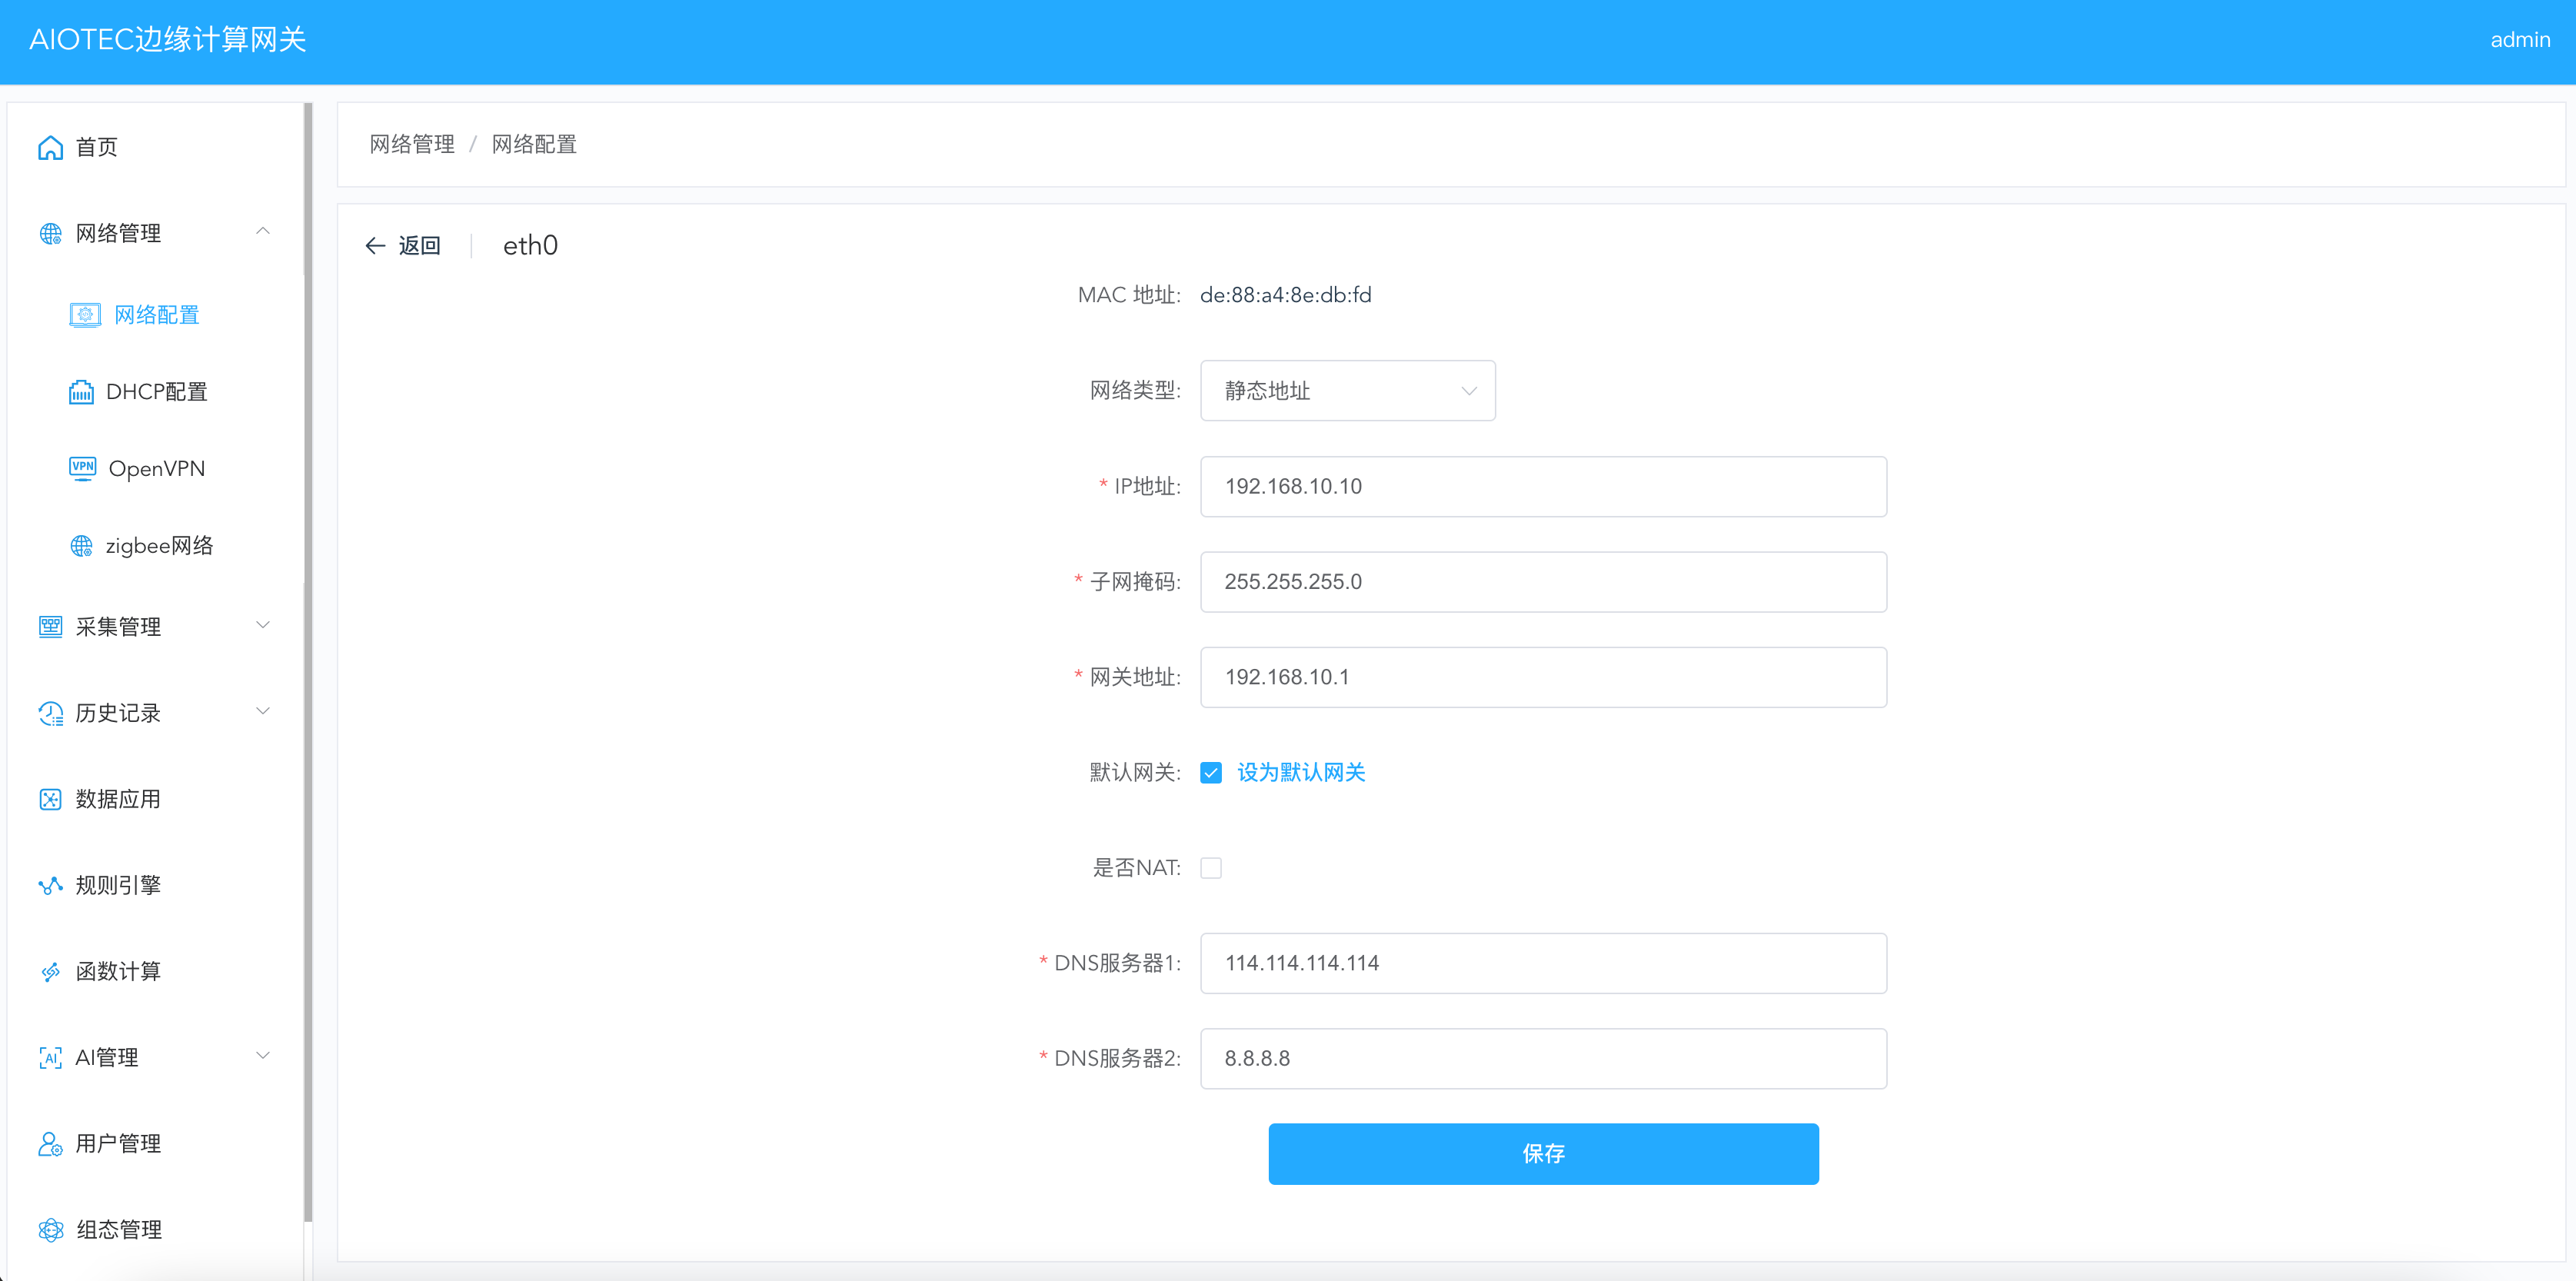Enable the 是否NAT checkbox
This screenshot has height=1281, width=2576.
[x=1211, y=868]
